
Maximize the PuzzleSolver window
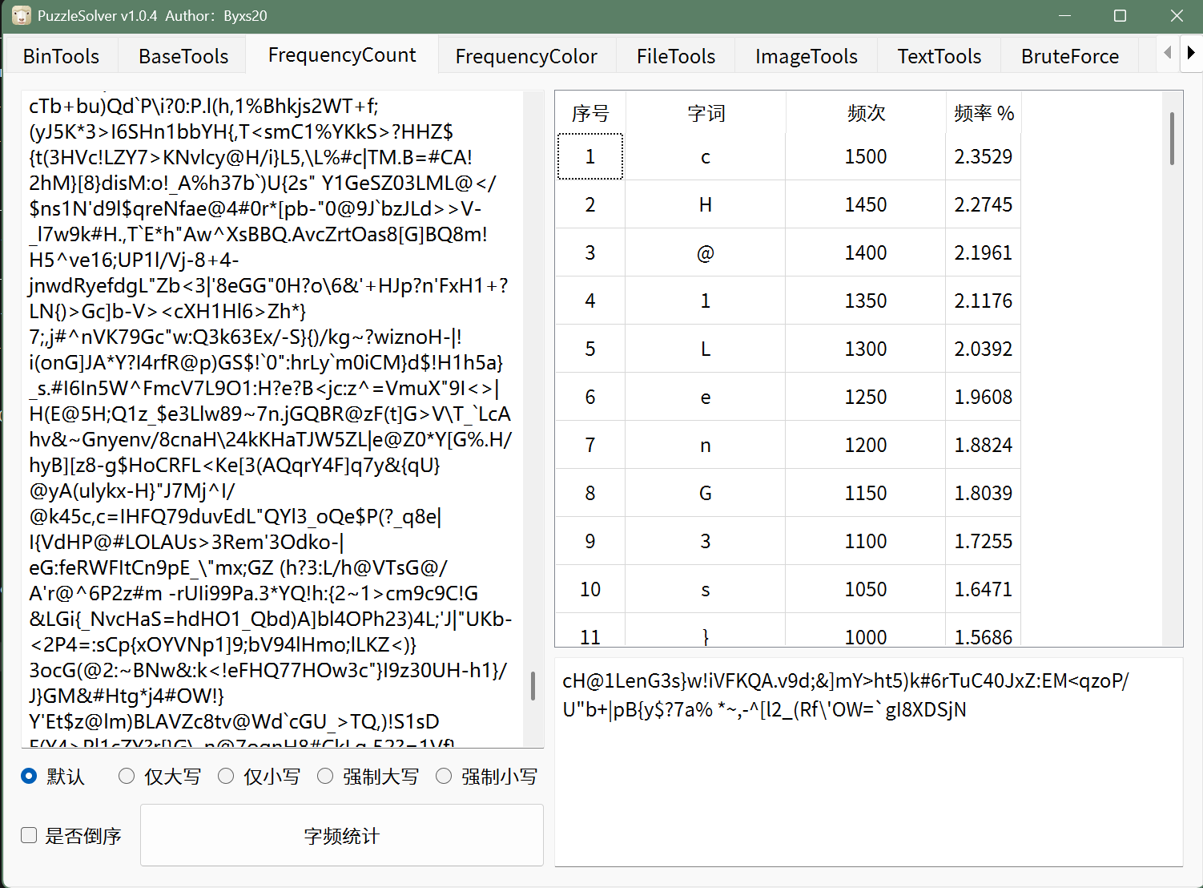pos(1120,16)
